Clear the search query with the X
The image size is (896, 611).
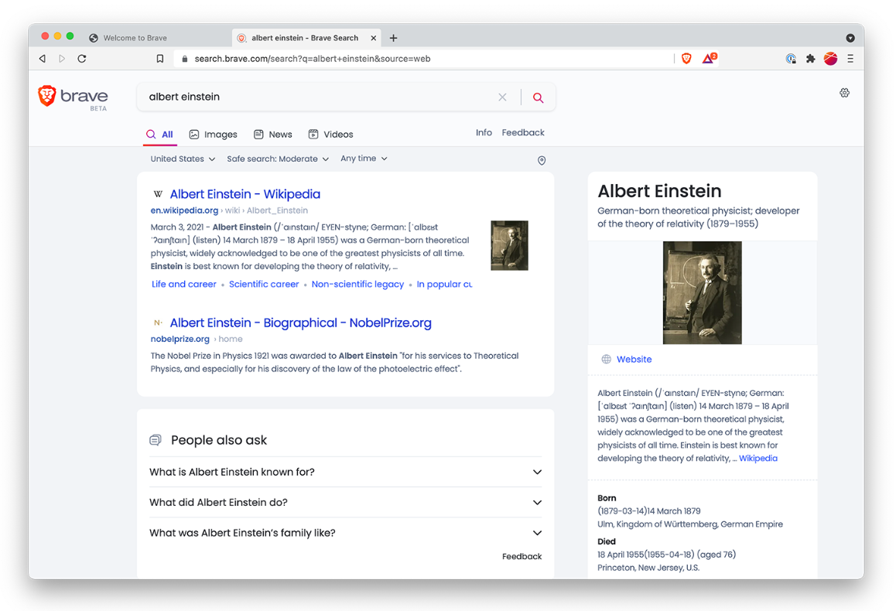click(502, 97)
